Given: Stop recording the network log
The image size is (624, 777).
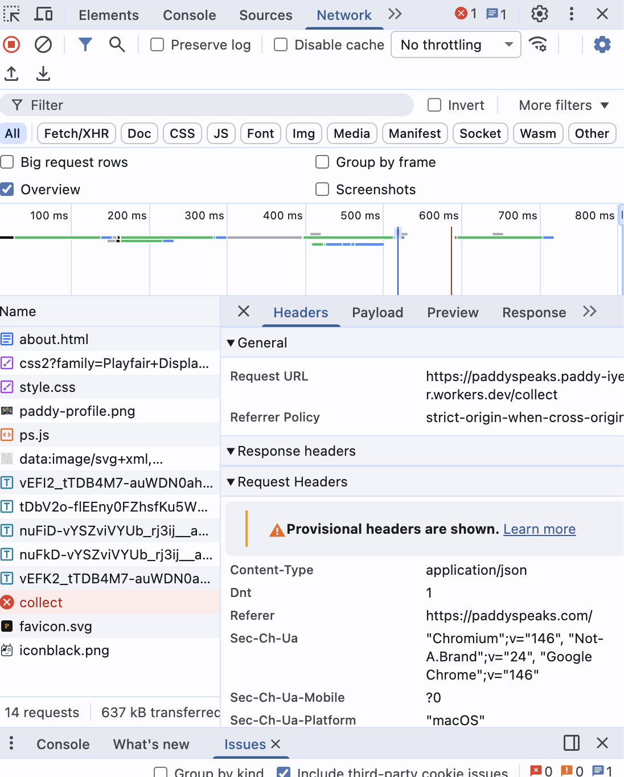Looking at the screenshot, I should tap(11, 44).
